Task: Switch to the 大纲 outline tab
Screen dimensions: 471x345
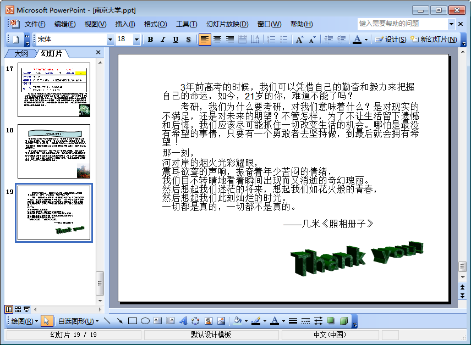Action: pyautogui.click(x=21, y=53)
